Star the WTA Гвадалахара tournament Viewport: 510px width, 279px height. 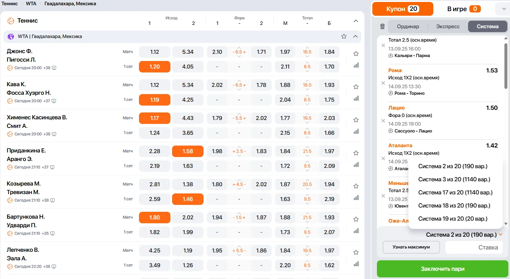[344, 36]
